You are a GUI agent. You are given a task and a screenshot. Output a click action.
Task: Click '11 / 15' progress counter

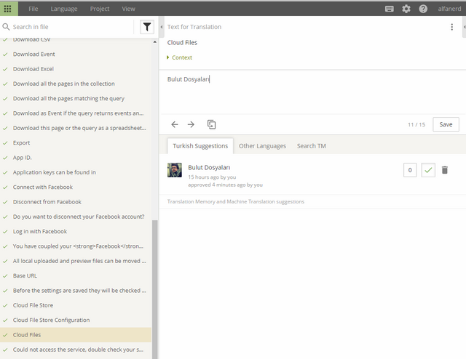click(x=416, y=124)
